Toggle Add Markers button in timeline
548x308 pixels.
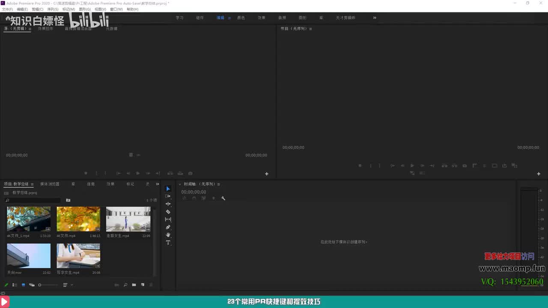(x=214, y=198)
